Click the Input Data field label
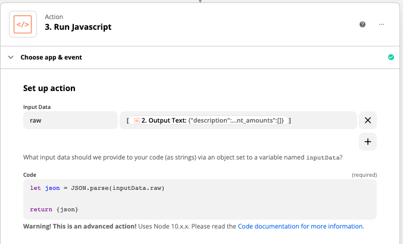 coord(37,107)
